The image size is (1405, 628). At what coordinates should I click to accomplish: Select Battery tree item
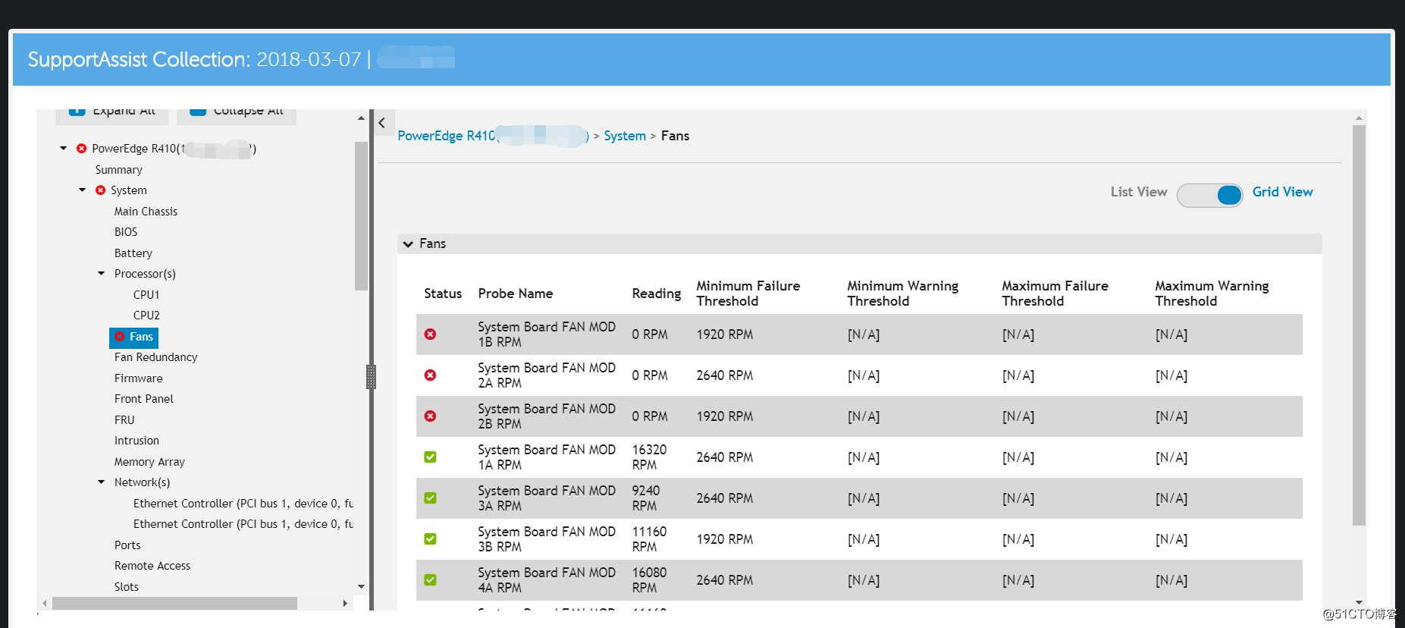133,253
